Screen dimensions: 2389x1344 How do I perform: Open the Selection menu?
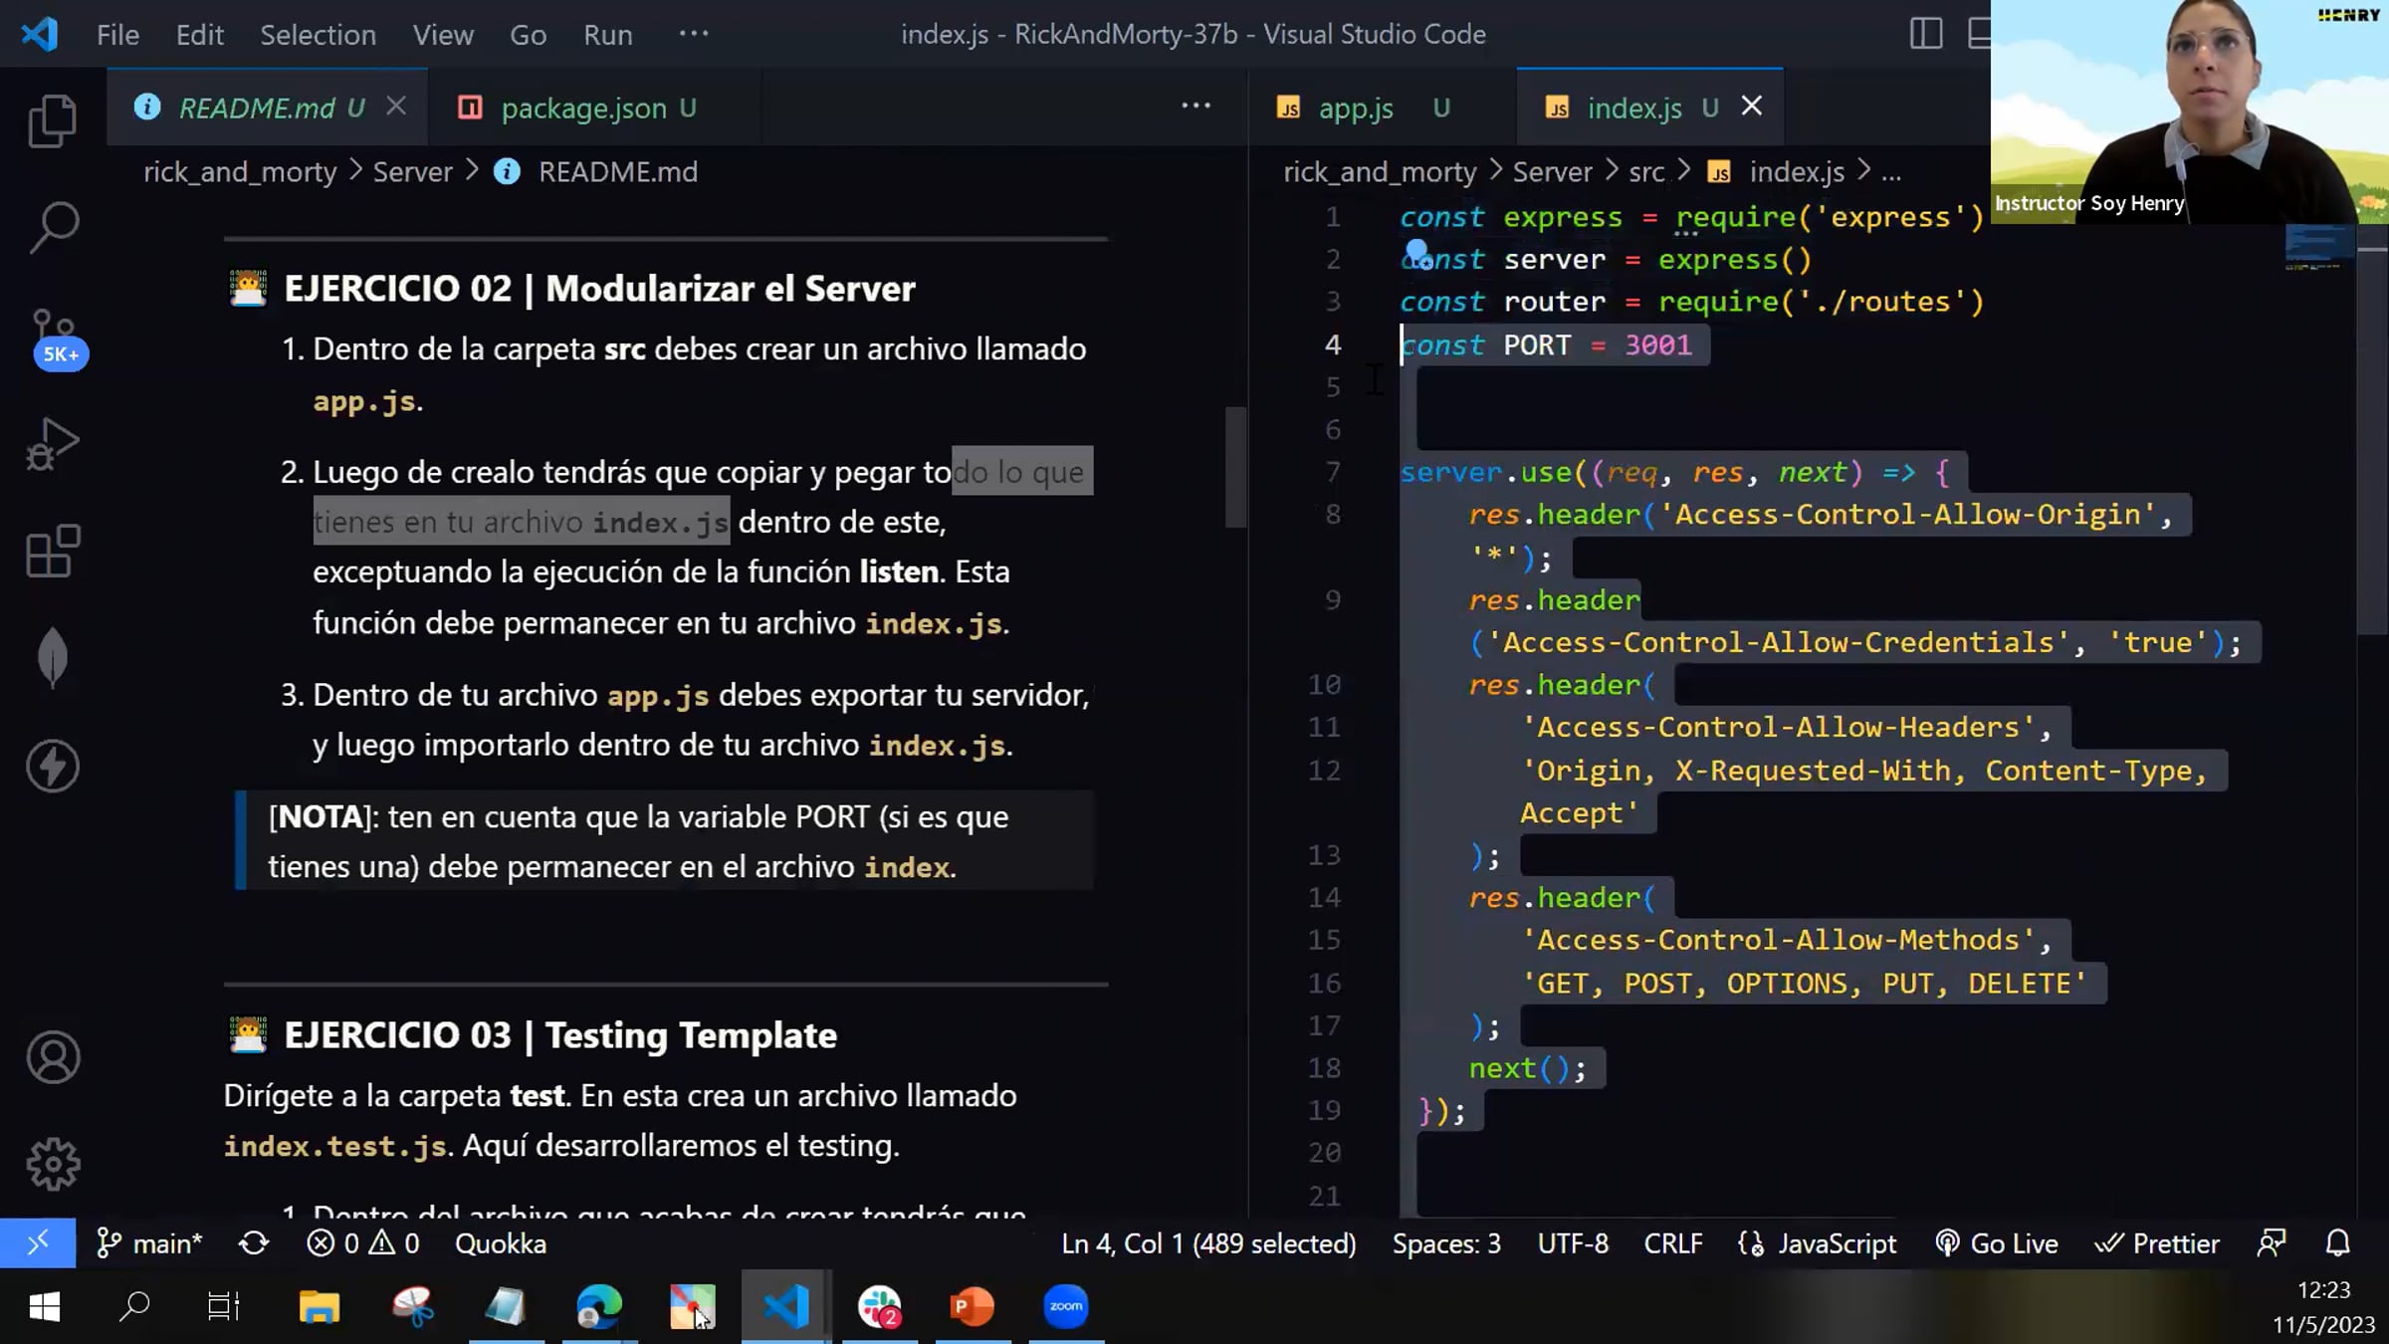[x=318, y=35]
